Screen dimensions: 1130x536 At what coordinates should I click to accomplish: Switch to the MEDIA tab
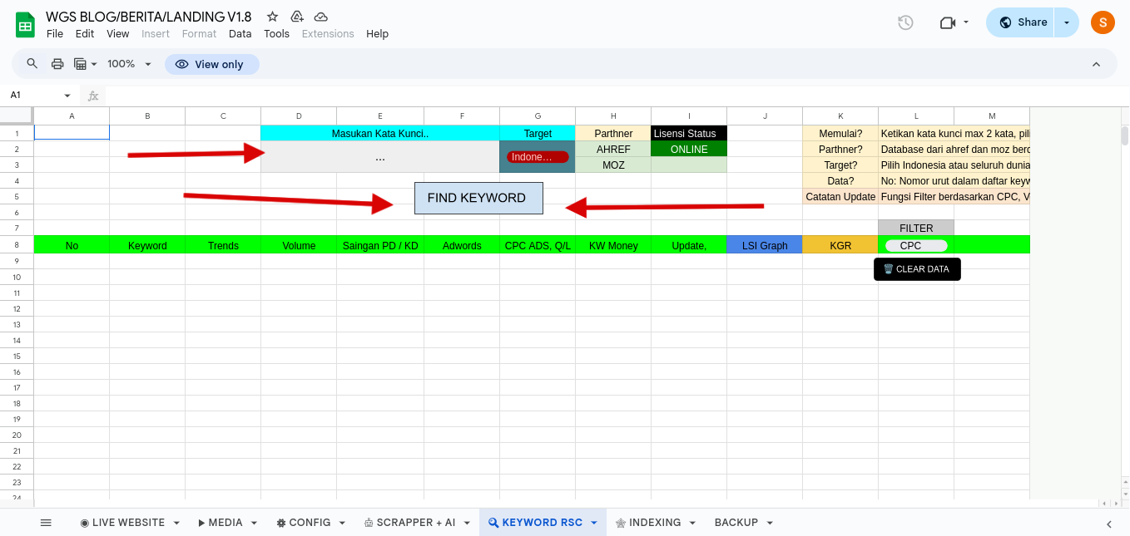tap(221, 523)
